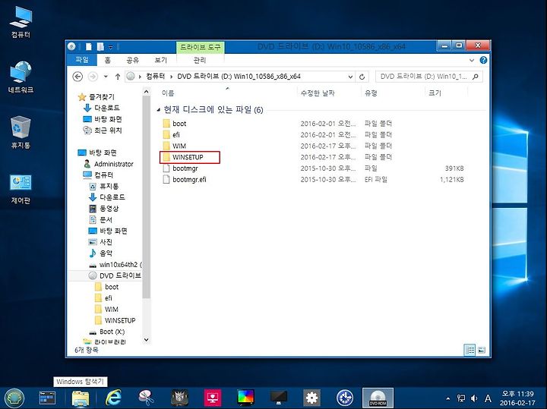The height and width of the screenshot is (409, 547).
Task: Open the DVD-ROM taskbar item
Action: click(x=378, y=398)
